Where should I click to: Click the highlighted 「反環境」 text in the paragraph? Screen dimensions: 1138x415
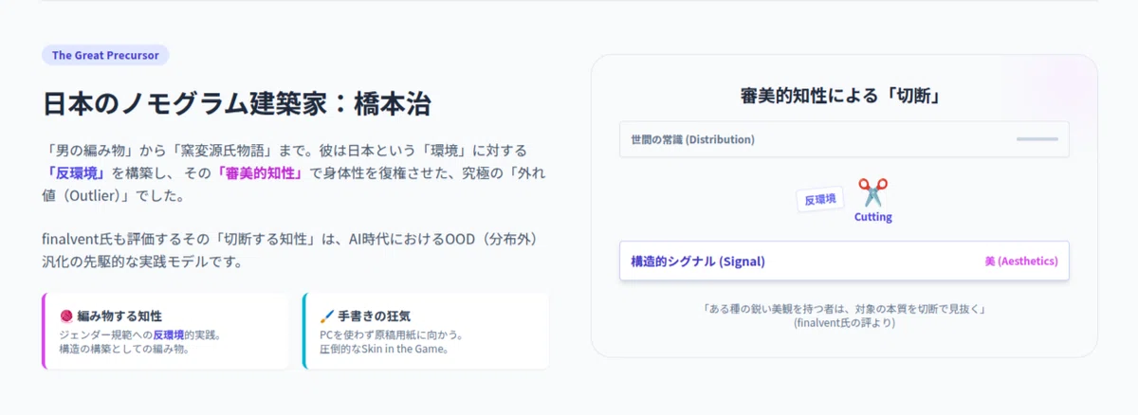pos(77,173)
